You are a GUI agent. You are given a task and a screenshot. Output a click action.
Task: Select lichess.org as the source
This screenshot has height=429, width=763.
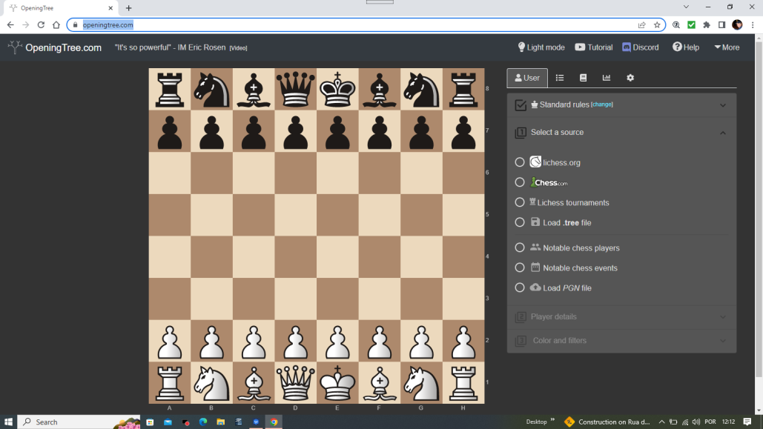[x=520, y=162]
